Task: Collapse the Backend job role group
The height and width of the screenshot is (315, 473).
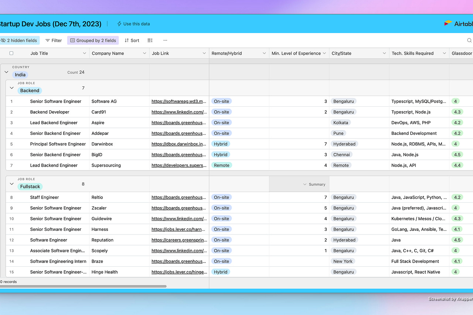Action: coord(11,88)
